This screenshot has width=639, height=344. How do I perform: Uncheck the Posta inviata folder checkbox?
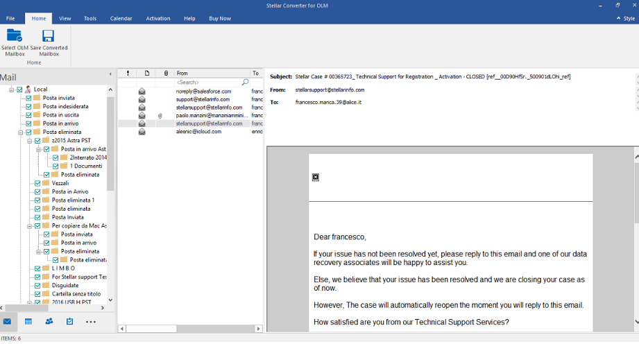(x=28, y=98)
